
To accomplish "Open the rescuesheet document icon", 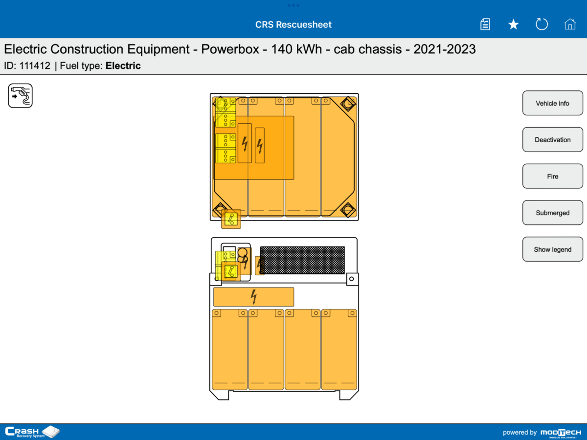I will [x=485, y=24].
